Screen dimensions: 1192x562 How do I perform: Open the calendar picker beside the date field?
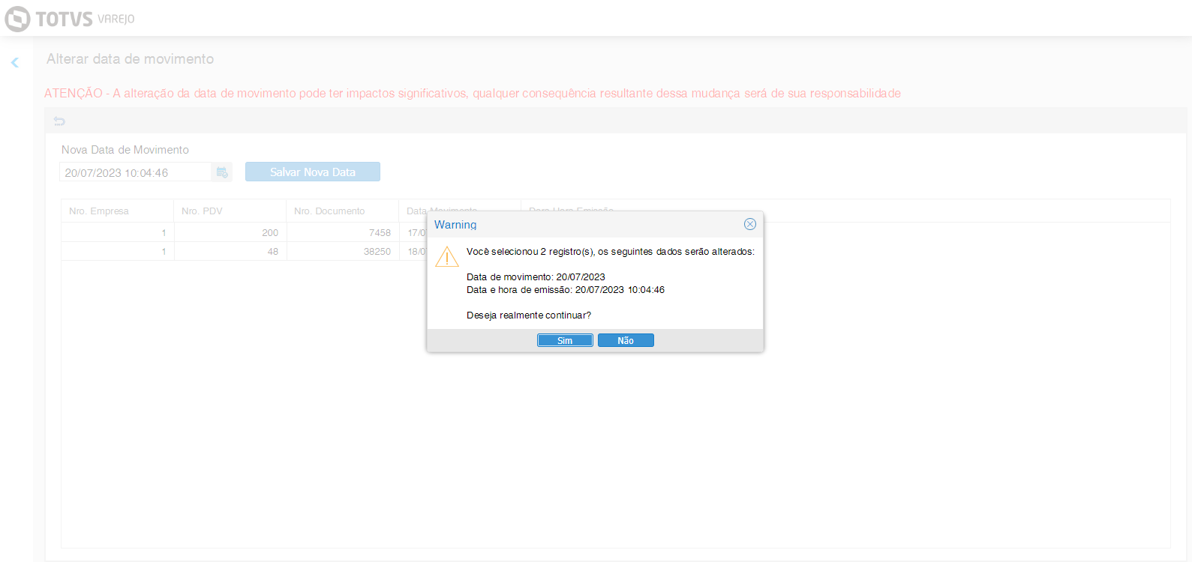222,172
